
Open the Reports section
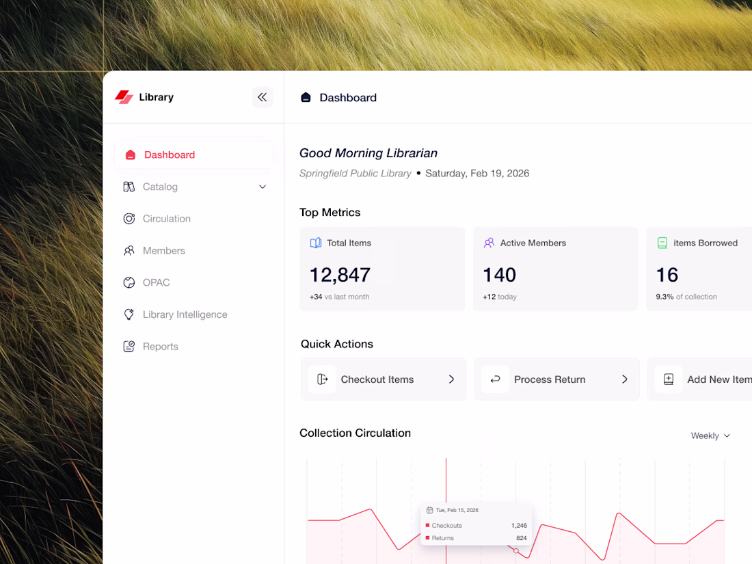(x=193, y=347)
